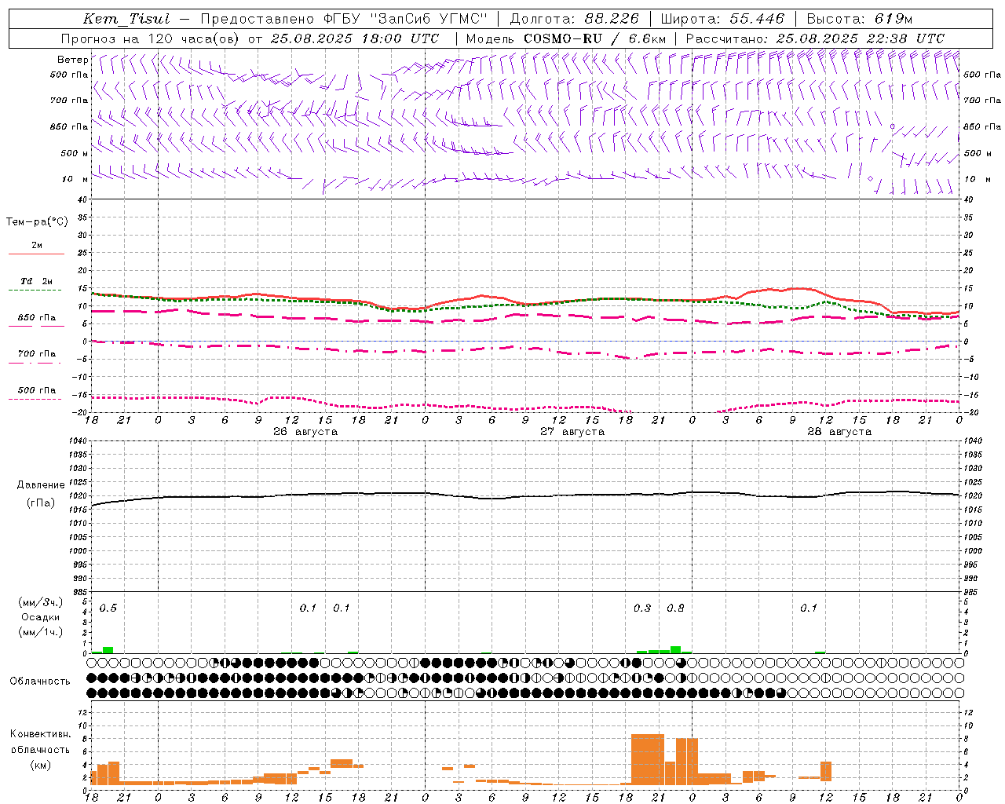The image size is (1005, 804).
Task: Click the date label 26 августа
Action: pyautogui.click(x=305, y=432)
